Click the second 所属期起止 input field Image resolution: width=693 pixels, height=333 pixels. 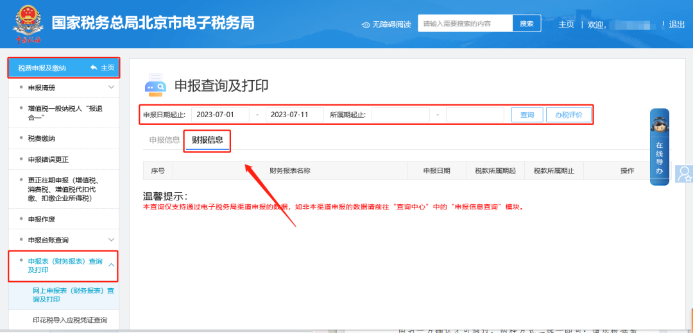(x=475, y=115)
